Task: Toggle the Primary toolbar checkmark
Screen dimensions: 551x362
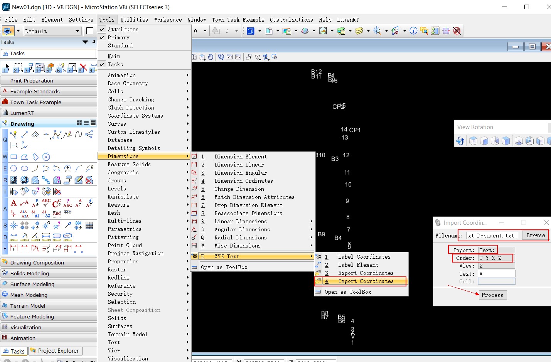Action: point(102,37)
